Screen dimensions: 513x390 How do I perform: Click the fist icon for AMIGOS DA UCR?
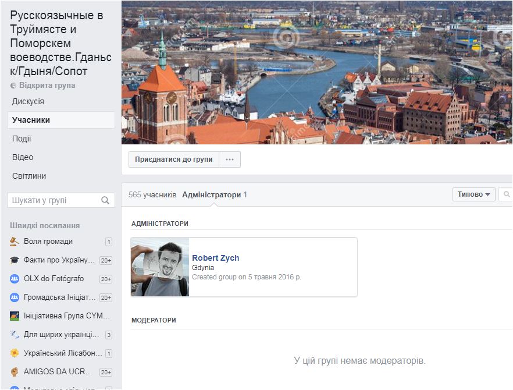pyautogui.click(x=15, y=372)
